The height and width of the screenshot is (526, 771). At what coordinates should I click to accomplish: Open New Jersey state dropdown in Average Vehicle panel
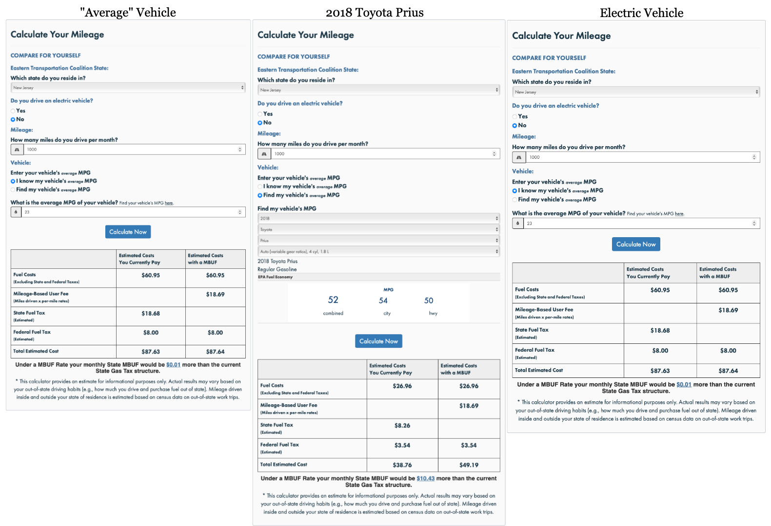click(128, 88)
